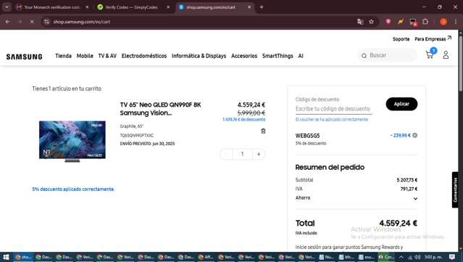Viewport: 463px width, 262px height.
Task: Open the volume speaker tray icon
Action: point(417,257)
